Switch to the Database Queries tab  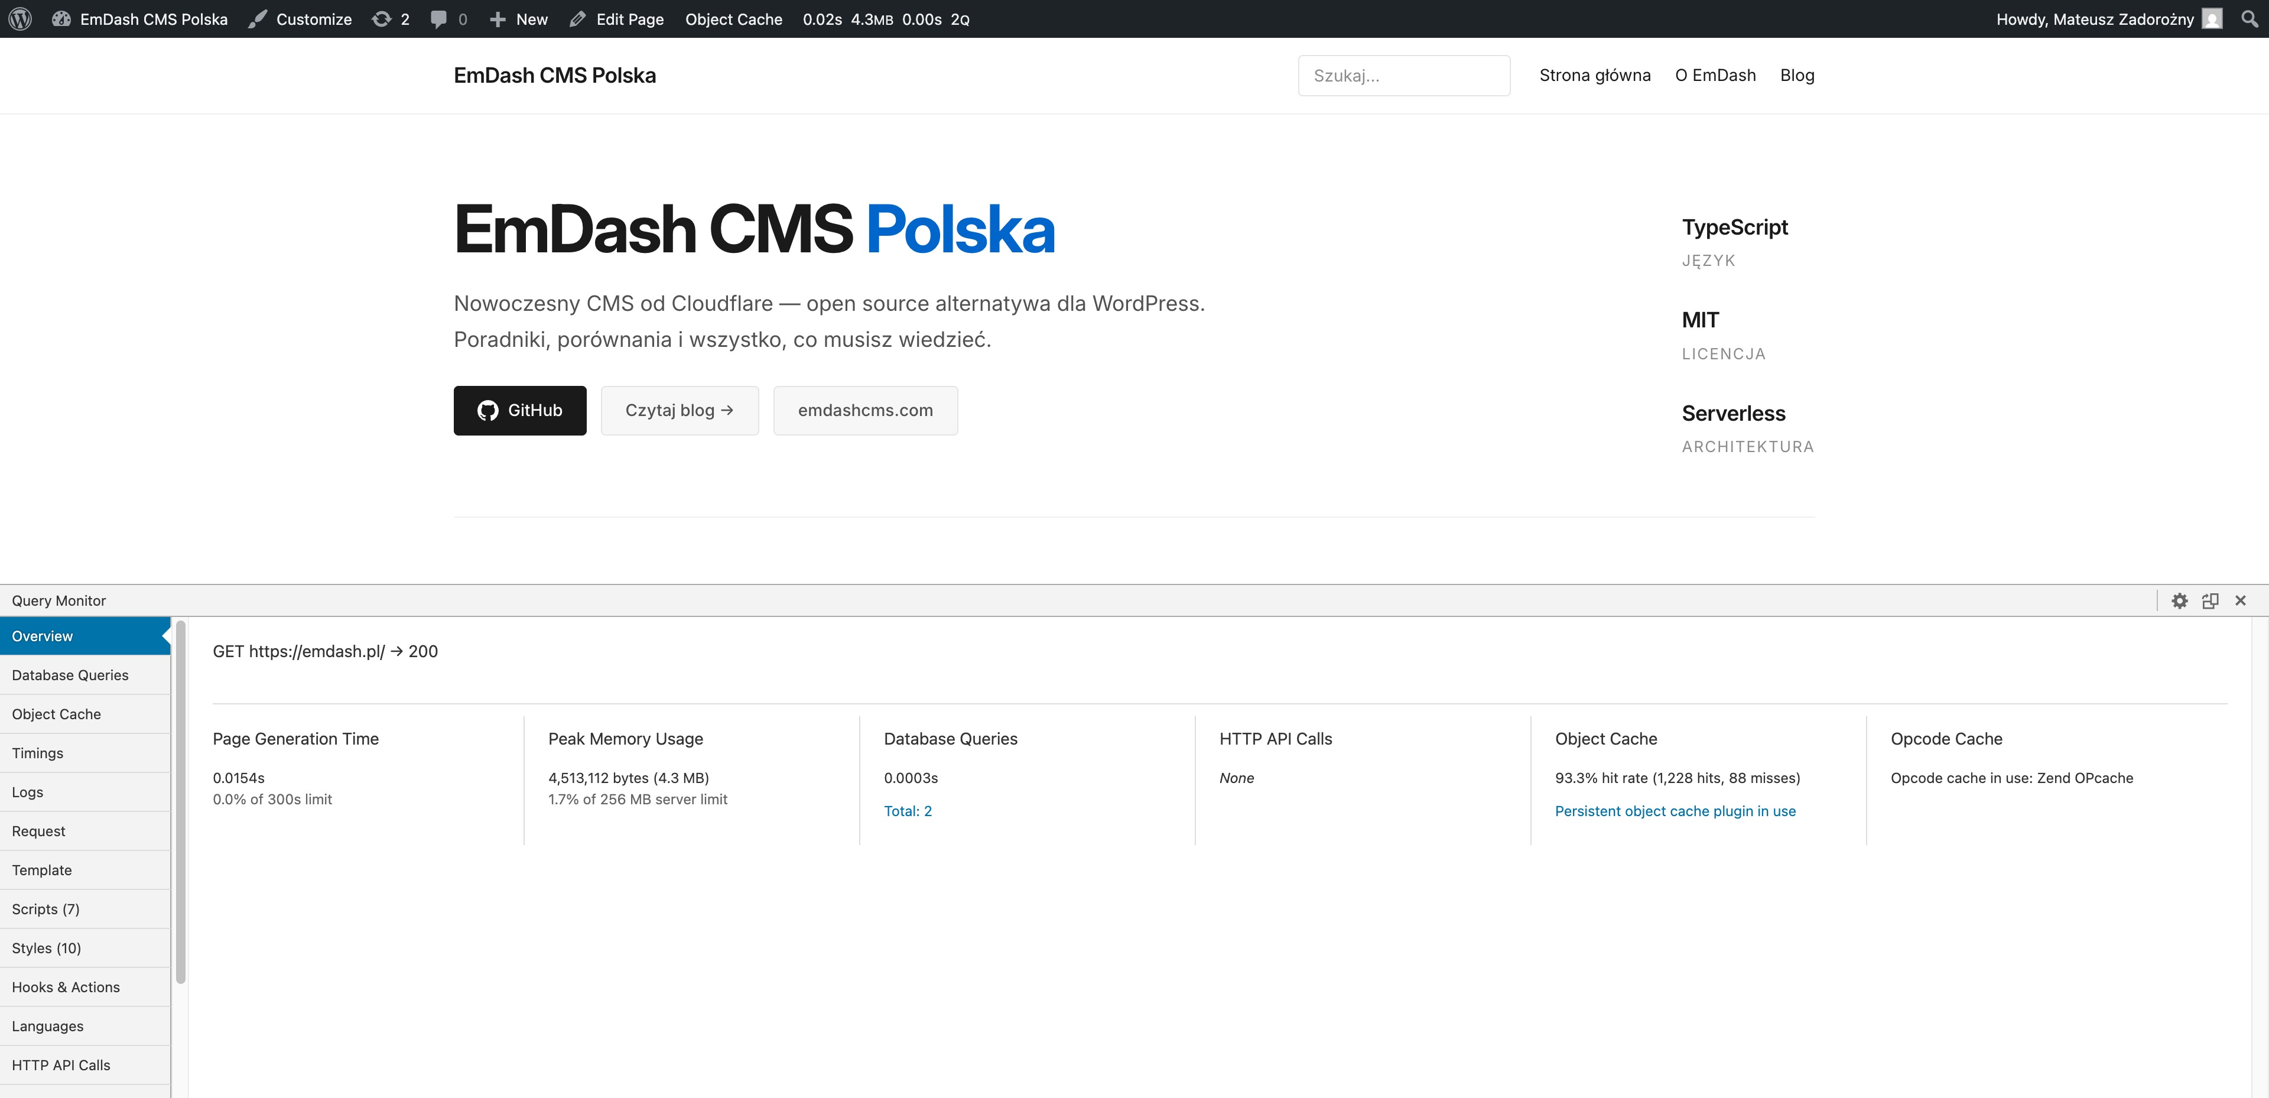click(x=70, y=674)
